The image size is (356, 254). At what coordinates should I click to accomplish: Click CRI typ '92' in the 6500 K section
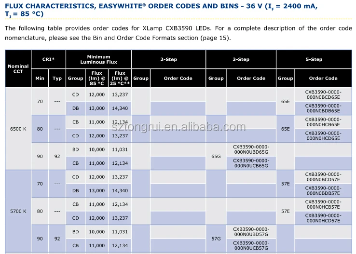click(x=57, y=156)
